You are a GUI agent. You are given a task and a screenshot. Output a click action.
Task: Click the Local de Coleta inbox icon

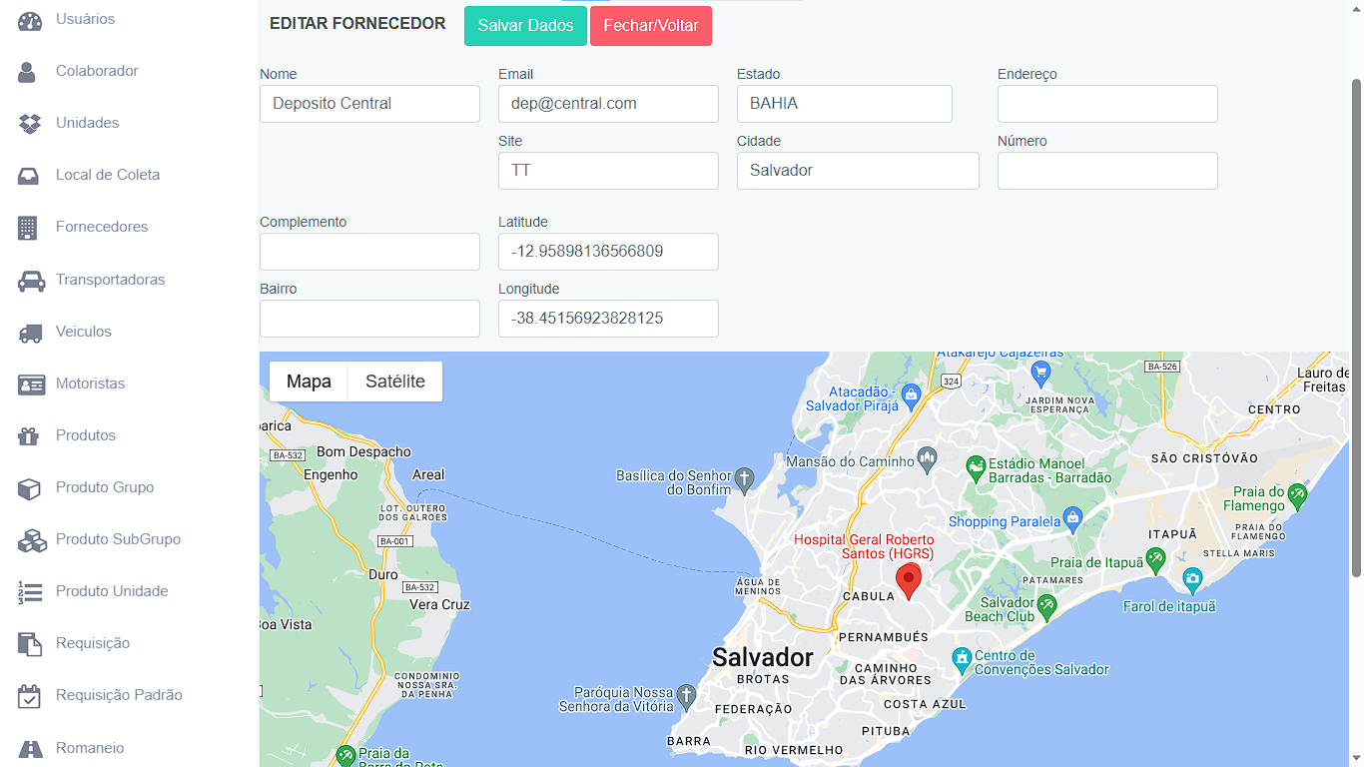point(29,176)
